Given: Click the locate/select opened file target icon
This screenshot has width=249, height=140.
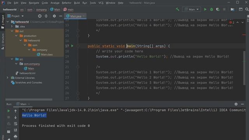Looking at the screenshot, I should 40,16.
